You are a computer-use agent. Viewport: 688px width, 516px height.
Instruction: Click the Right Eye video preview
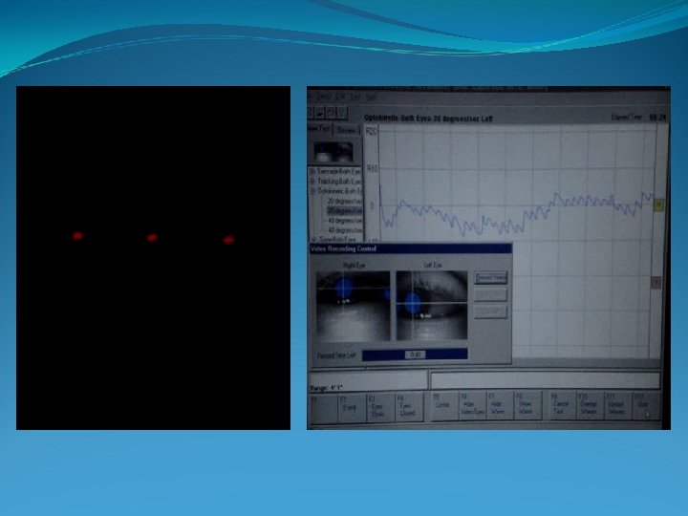(x=354, y=306)
